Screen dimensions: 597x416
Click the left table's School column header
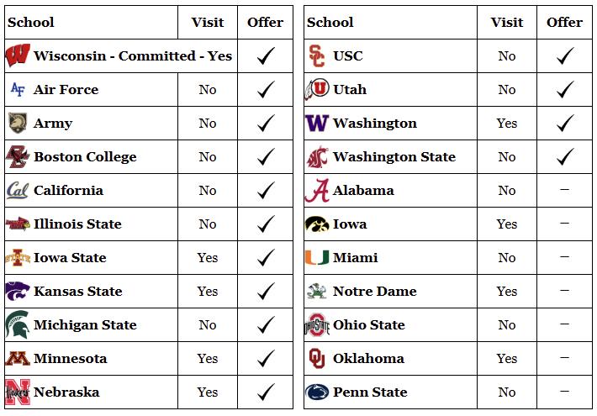[x=30, y=23]
